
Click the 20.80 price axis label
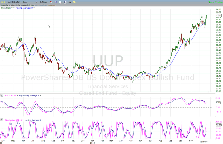(218, 91)
